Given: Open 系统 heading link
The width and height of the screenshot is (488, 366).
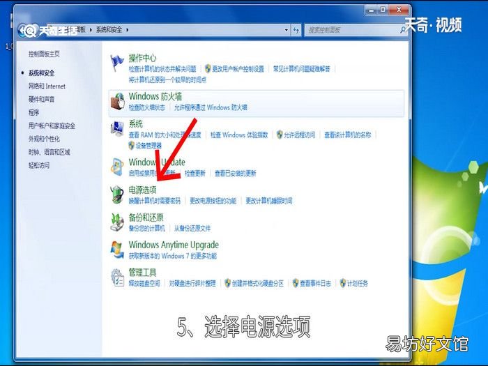Looking at the screenshot, I should point(136,124).
